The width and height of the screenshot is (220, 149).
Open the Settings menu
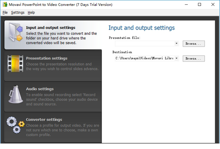click(18, 12)
